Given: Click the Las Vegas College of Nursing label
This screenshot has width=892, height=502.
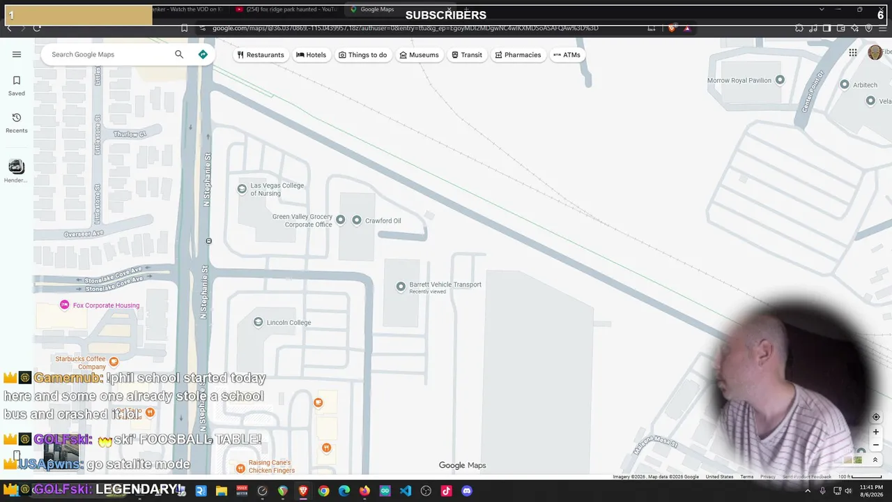Looking at the screenshot, I should [277, 189].
